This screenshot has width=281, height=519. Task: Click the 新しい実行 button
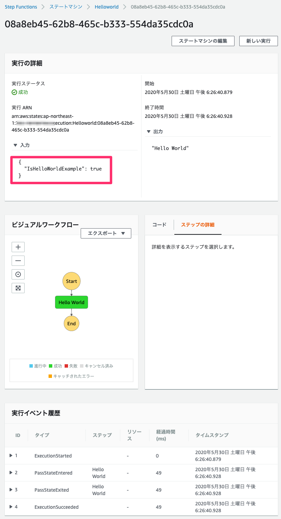click(258, 41)
